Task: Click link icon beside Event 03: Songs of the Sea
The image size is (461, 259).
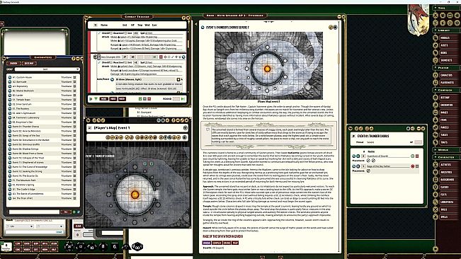Action: pos(10,136)
